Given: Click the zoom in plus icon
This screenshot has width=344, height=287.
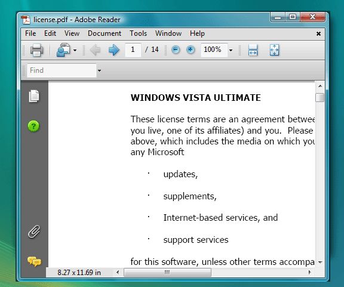Looking at the screenshot, I should pyautogui.click(x=191, y=50).
